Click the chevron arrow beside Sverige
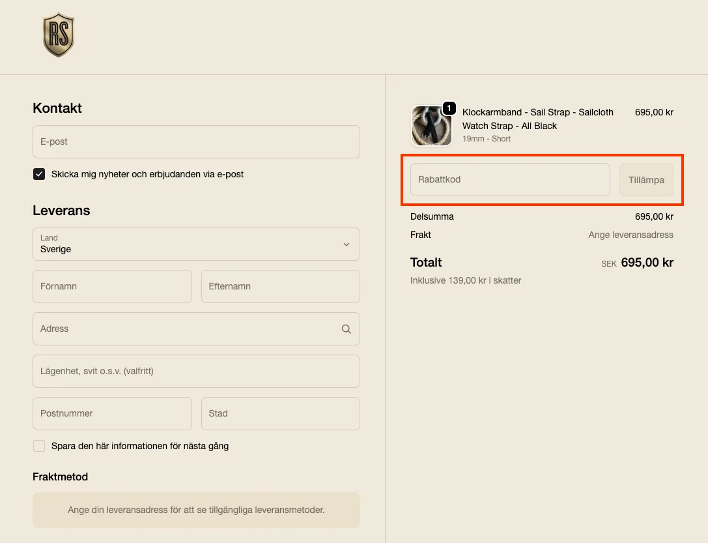Image resolution: width=708 pixels, height=543 pixels. 347,244
